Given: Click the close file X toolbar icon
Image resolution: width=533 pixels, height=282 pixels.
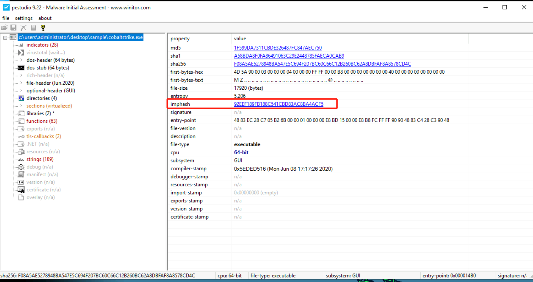Looking at the screenshot, I should tap(23, 28).
